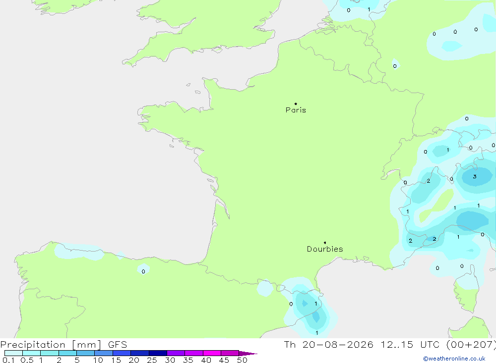Viewport: 496px width, 363px height.
Task: Click the Paris city label
Action: (296, 110)
